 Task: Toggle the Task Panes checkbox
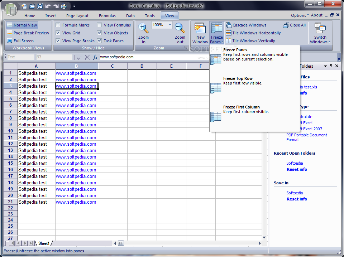[x=99, y=41]
